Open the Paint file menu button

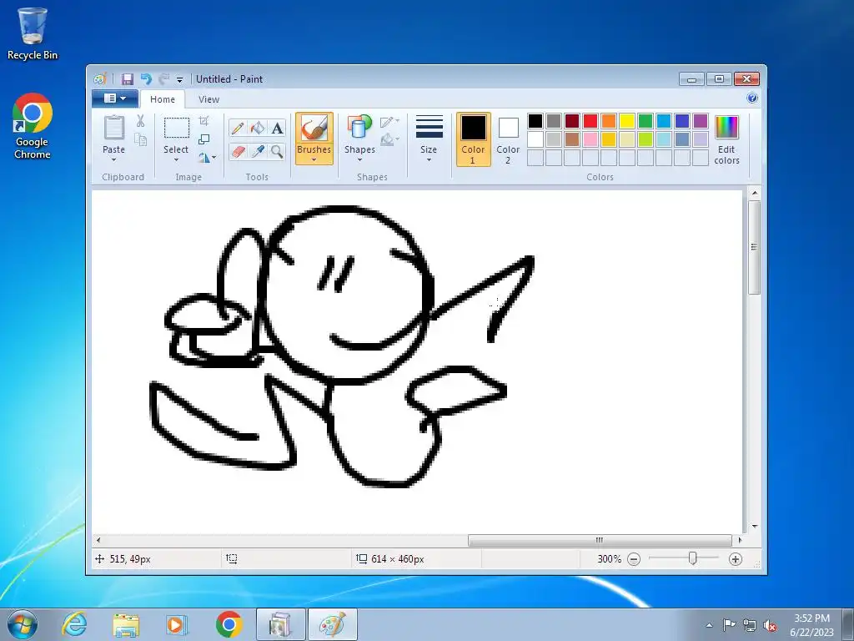pos(114,98)
